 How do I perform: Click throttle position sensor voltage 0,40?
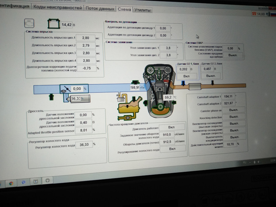83,122
